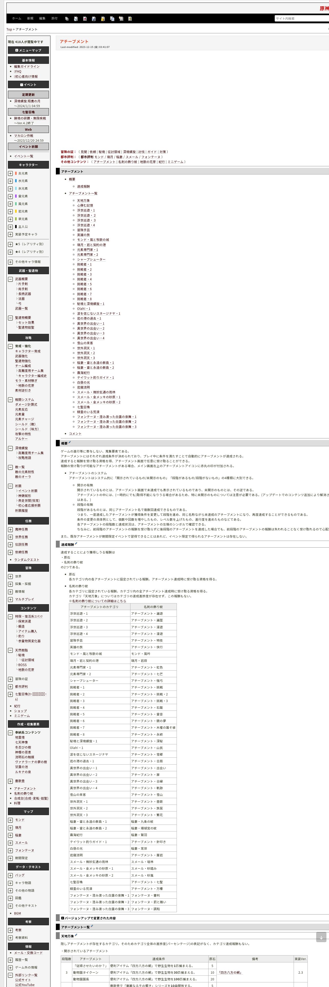329x987 pixels.
Task: Open the 深境螺旋 翔鷹の月 sidebar link
Action: (x=27, y=101)
